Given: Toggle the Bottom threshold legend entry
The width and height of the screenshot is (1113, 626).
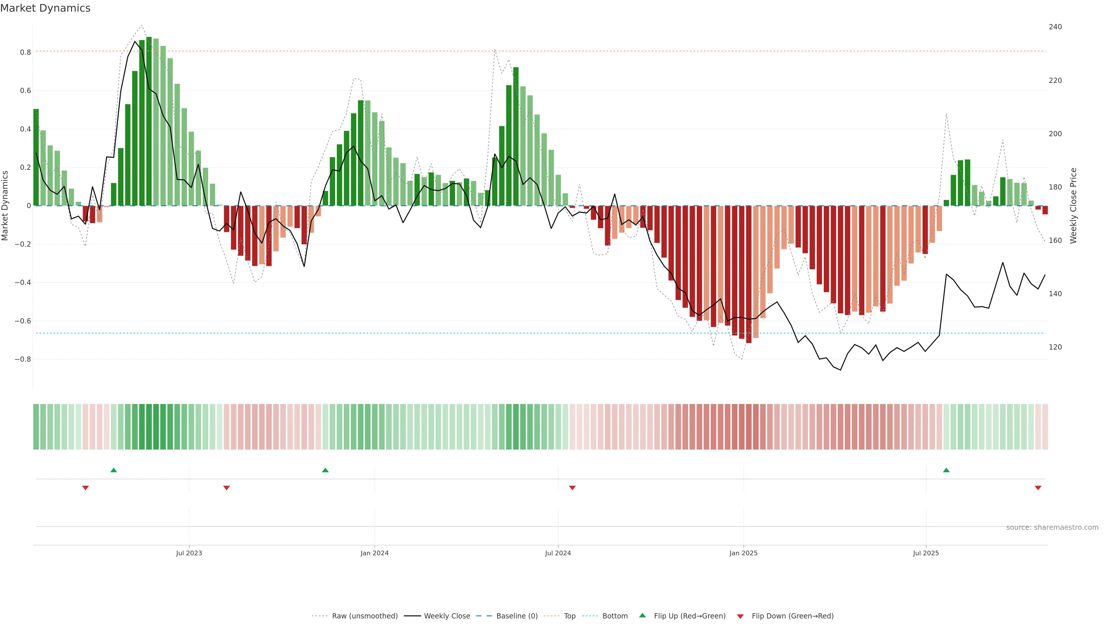Looking at the screenshot, I should (x=615, y=616).
